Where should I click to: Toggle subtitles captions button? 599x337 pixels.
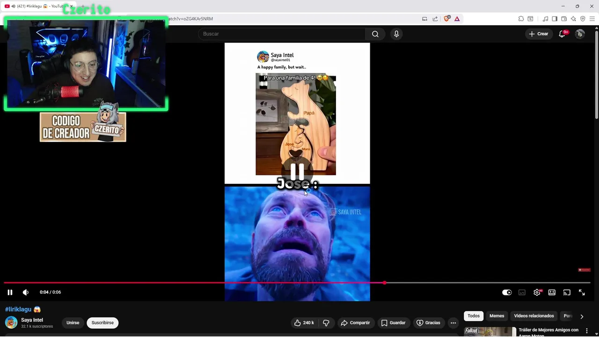522,293
